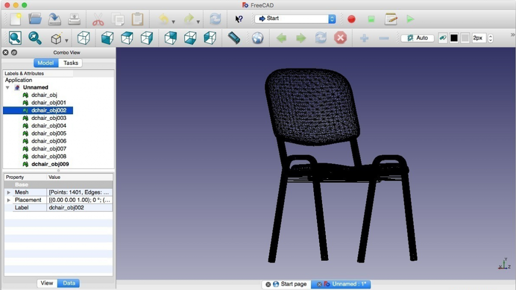This screenshot has width=516, height=290.
Task: Open the black line color swatch
Action: (x=453, y=38)
